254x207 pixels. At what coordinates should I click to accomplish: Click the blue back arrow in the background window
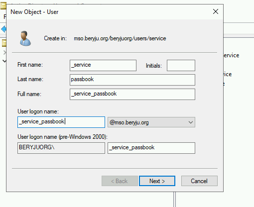(3, 29)
